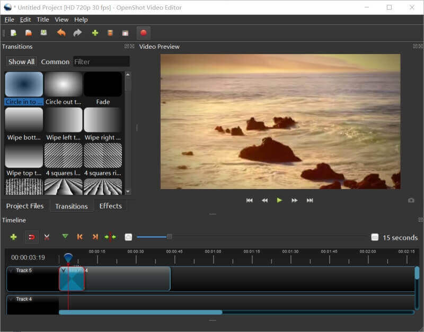Screen dimensions: 424x332
Task: Center the timeline on the playhead
Action: point(110,237)
